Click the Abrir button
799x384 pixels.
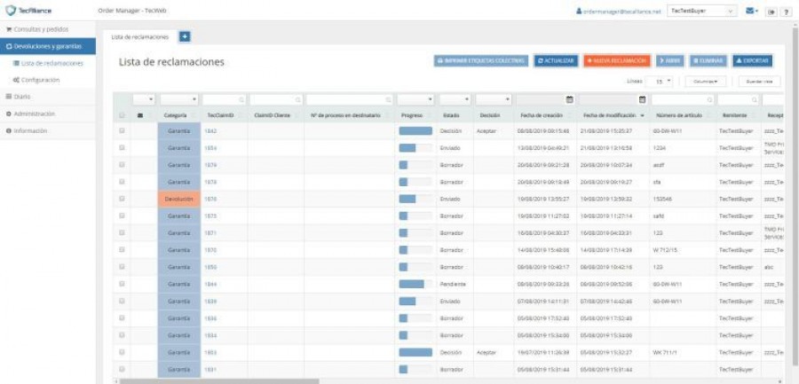pyautogui.click(x=670, y=60)
